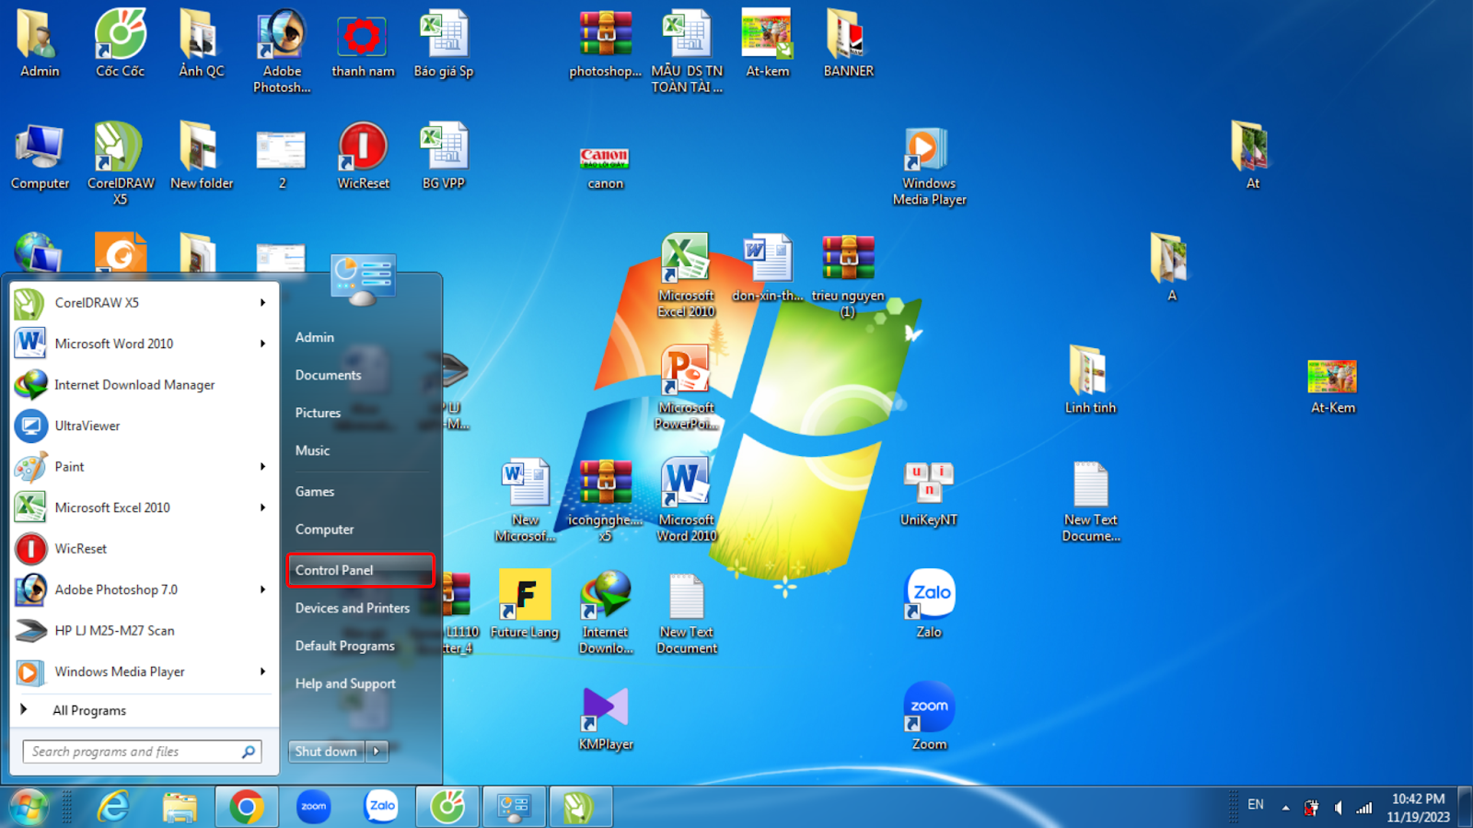Image resolution: width=1473 pixels, height=828 pixels.
Task: Select Adobe Photoshop desktop shortcut
Action: [282, 52]
